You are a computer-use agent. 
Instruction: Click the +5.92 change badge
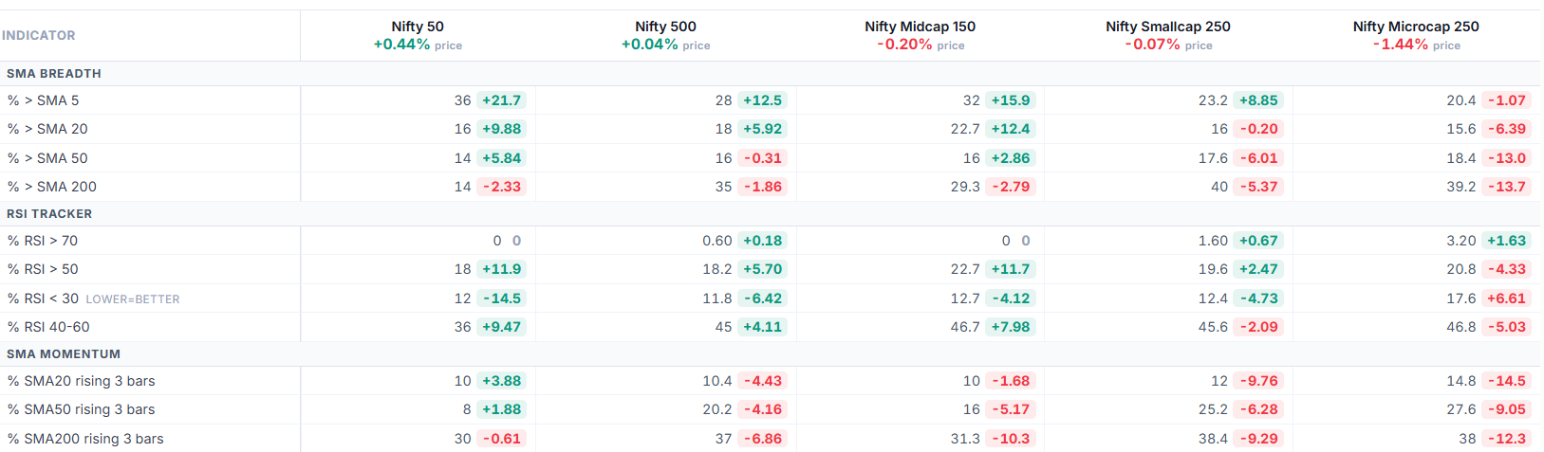tap(762, 129)
